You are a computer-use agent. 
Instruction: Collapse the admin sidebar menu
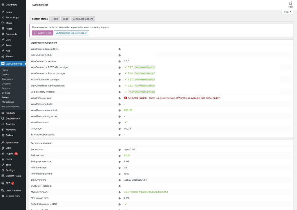[x=13, y=196]
